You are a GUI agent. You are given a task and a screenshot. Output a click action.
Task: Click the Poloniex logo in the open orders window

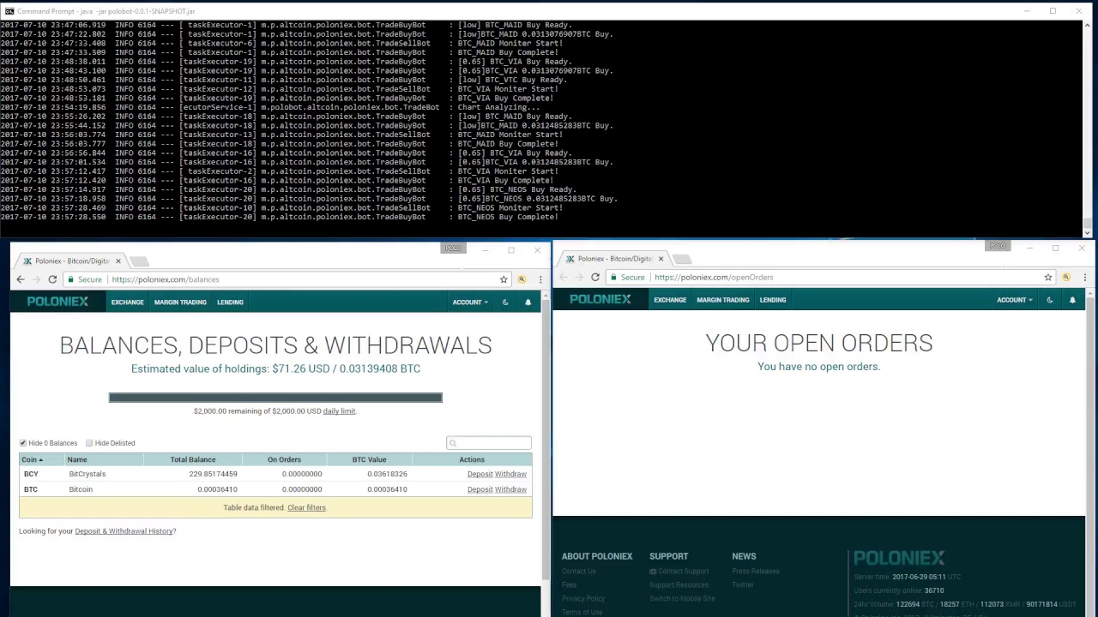click(600, 299)
